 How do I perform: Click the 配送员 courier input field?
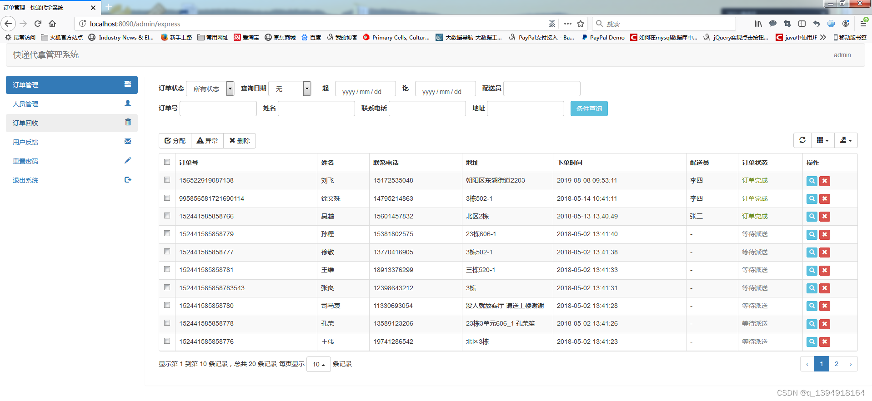(x=542, y=89)
